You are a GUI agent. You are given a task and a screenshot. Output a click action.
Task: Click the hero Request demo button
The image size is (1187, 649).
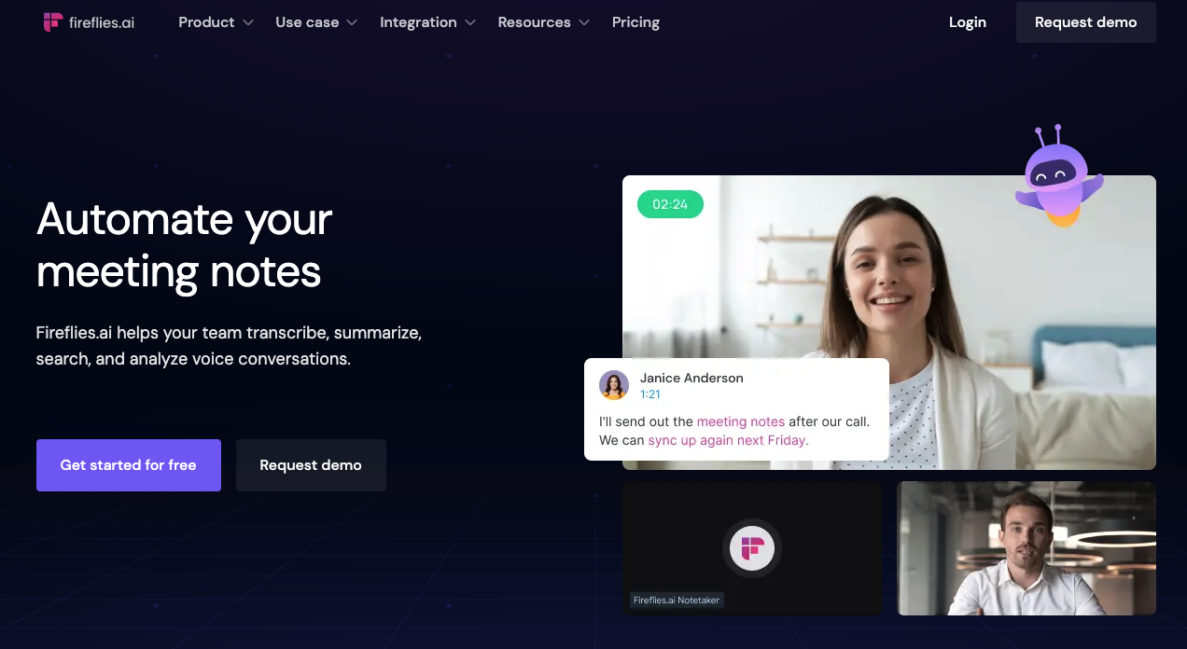point(311,465)
